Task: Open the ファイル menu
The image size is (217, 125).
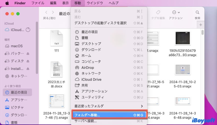Action: click(38, 3)
